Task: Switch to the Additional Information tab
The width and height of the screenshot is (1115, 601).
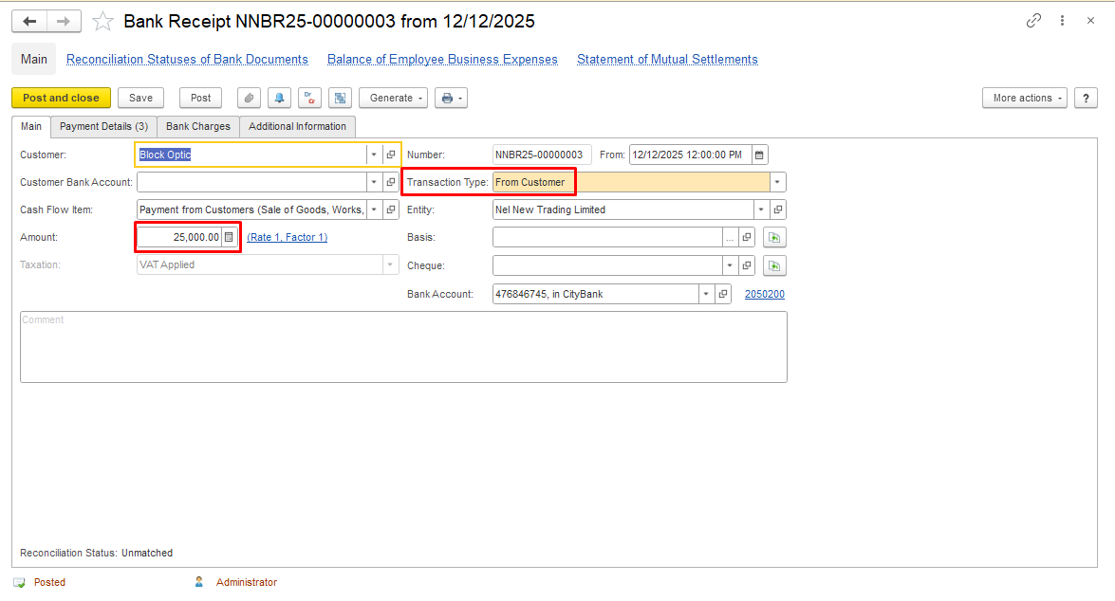Action: pos(297,126)
